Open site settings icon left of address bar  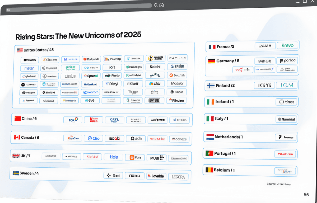pyautogui.click(x=8, y=10)
